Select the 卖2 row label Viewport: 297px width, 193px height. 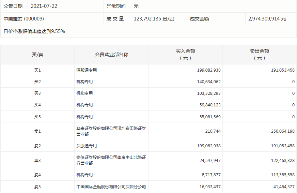(x=37, y=146)
